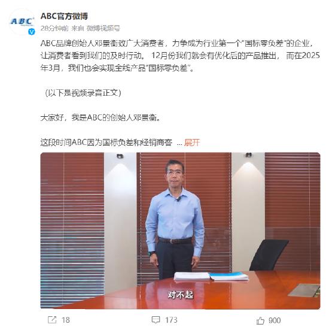Click the repost share arrow icon

(x=52, y=320)
